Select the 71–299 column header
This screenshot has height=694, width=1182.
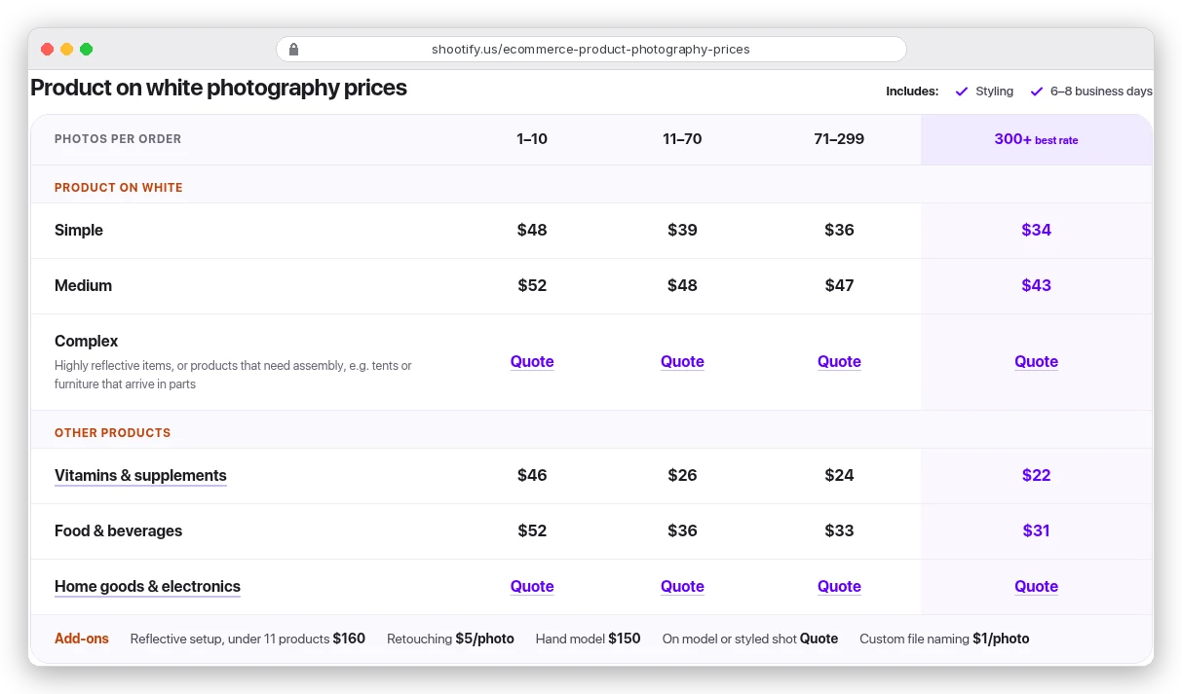click(839, 139)
